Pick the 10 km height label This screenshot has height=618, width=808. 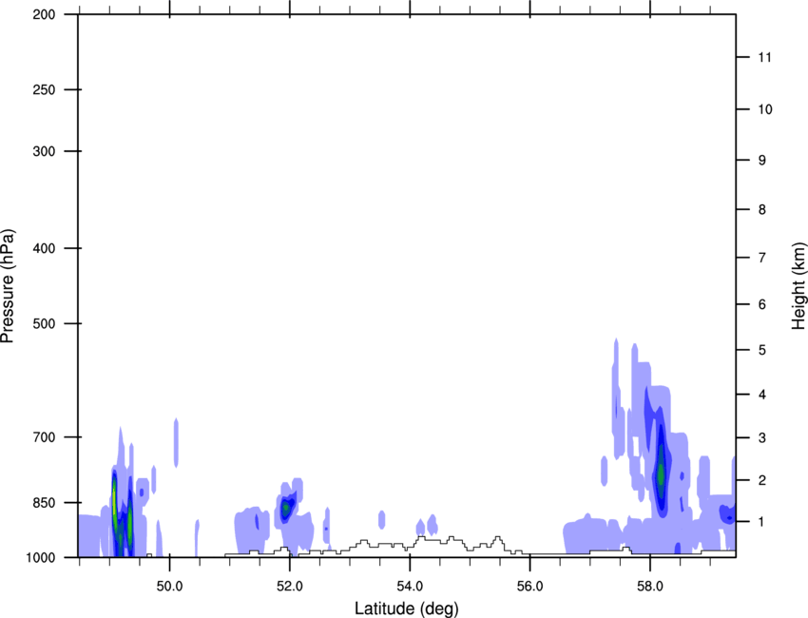click(765, 109)
